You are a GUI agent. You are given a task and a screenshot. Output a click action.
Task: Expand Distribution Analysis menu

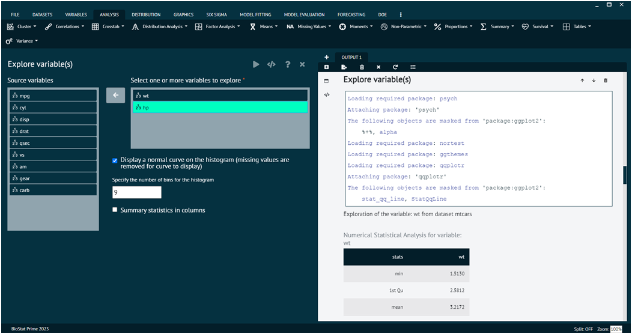(x=160, y=26)
